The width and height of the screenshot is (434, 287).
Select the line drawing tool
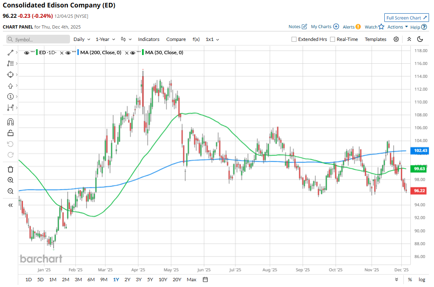click(10, 53)
